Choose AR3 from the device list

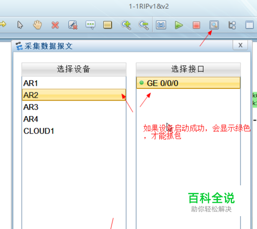74,107
